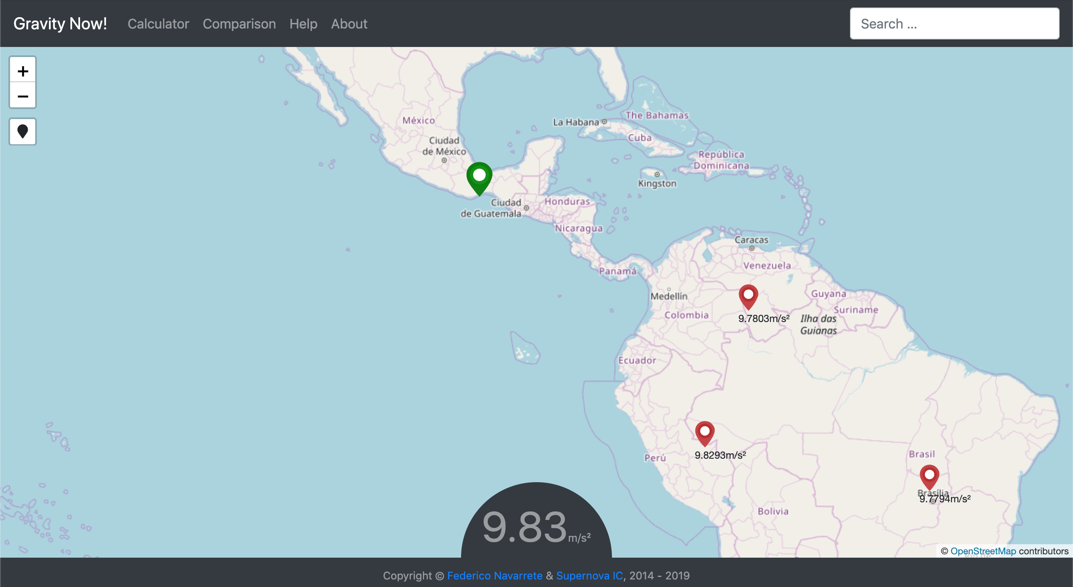Click the Caracas city label on map
The image size is (1073, 587).
[751, 240]
